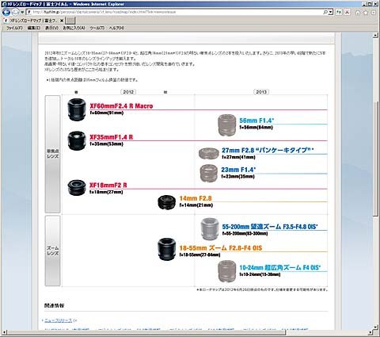Open a new blank tab
The height and width of the screenshot is (337, 380).
[x=70, y=21]
